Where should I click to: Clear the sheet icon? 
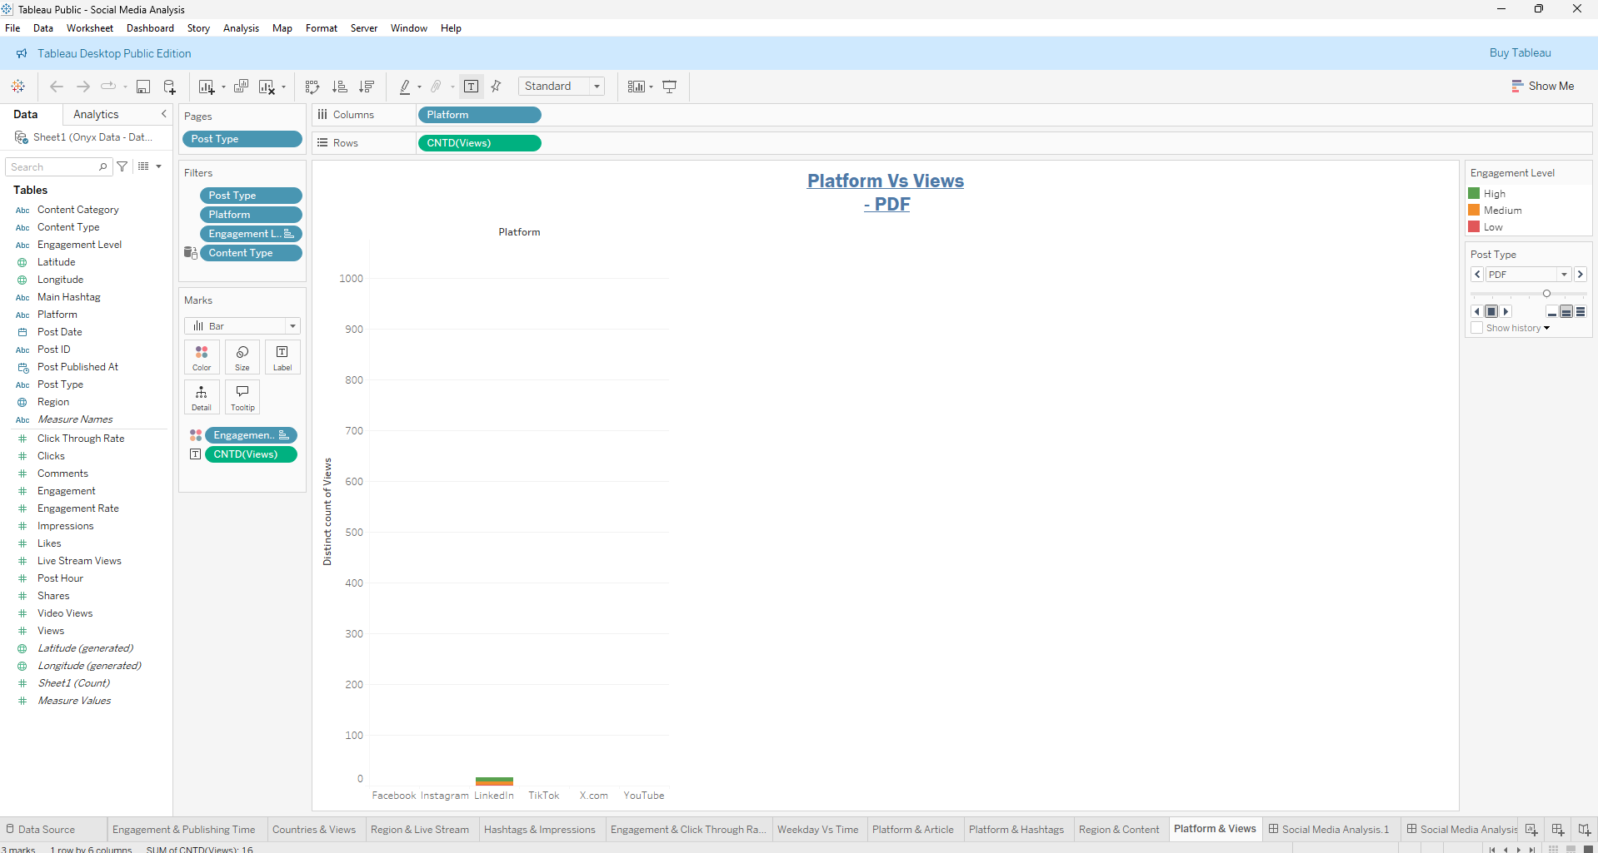coord(267,87)
